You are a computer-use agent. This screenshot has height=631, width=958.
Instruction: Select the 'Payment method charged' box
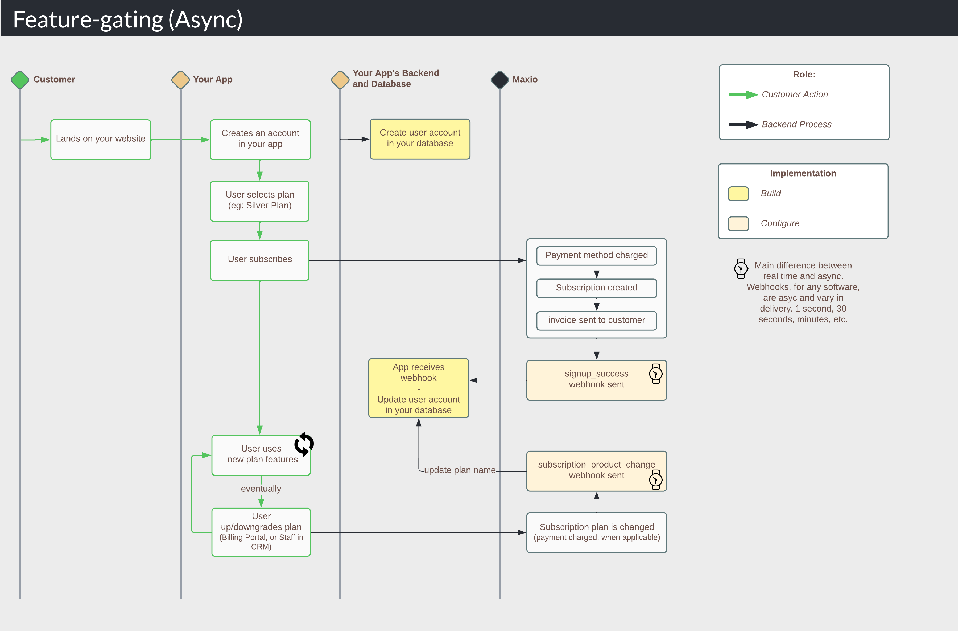597,256
